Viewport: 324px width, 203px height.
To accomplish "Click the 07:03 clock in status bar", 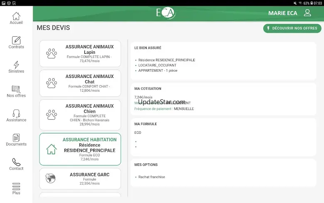I will point(318,3).
